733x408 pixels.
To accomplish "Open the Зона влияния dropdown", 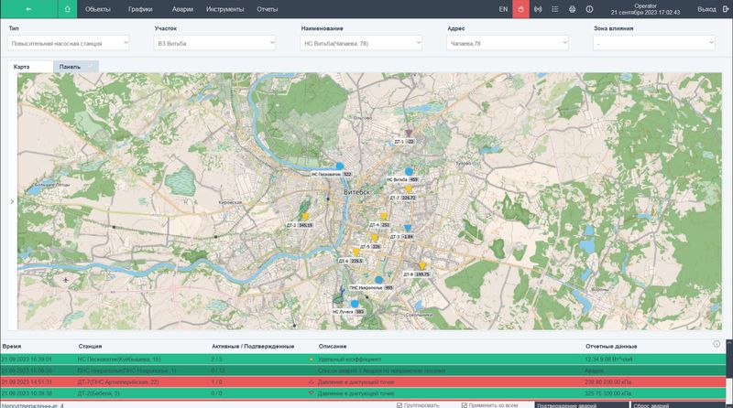I will coord(655,43).
